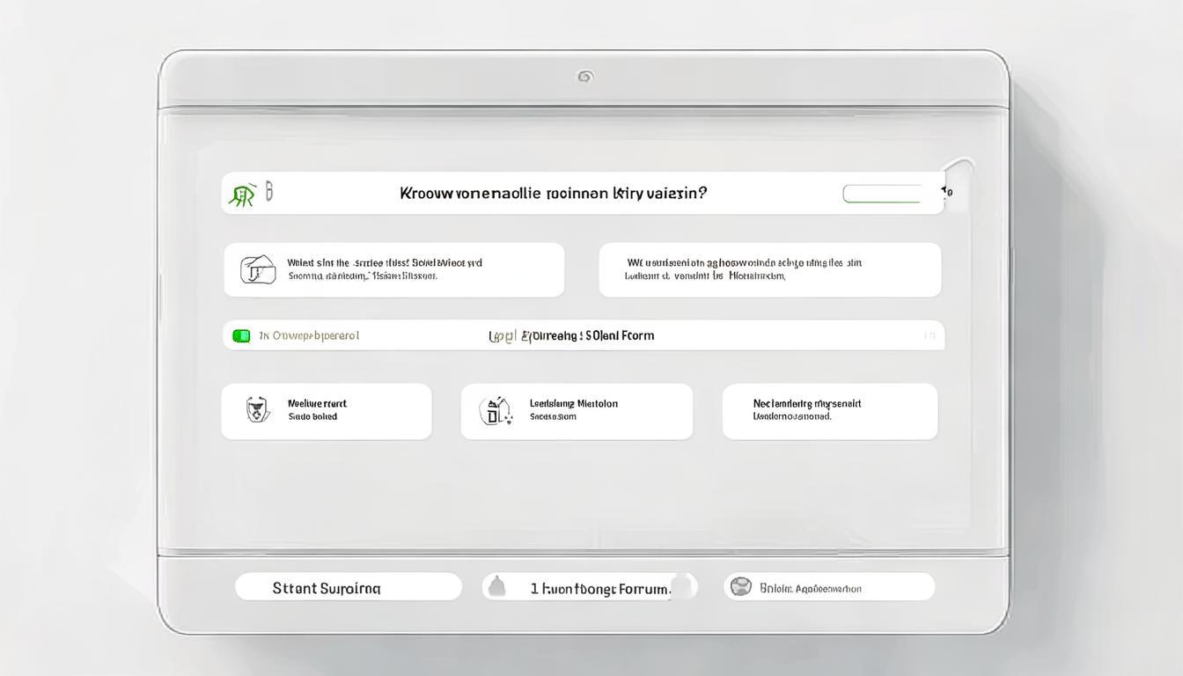Click the camera dot at top of frame
This screenshot has height=676, width=1183.
pyautogui.click(x=584, y=77)
